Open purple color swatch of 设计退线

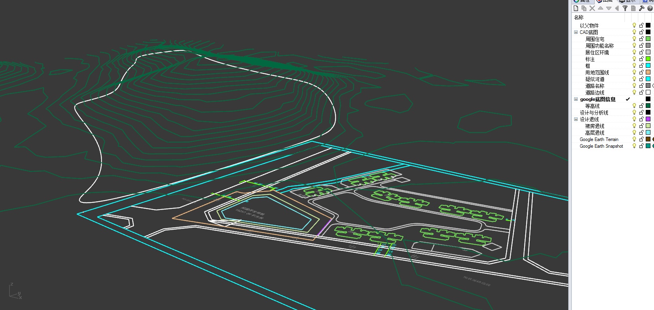click(648, 119)
